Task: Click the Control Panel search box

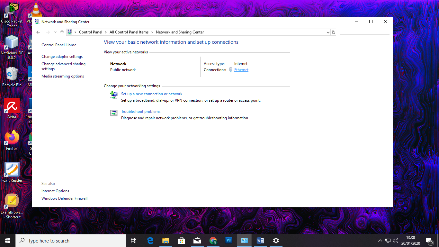Action: coord(364,32)
